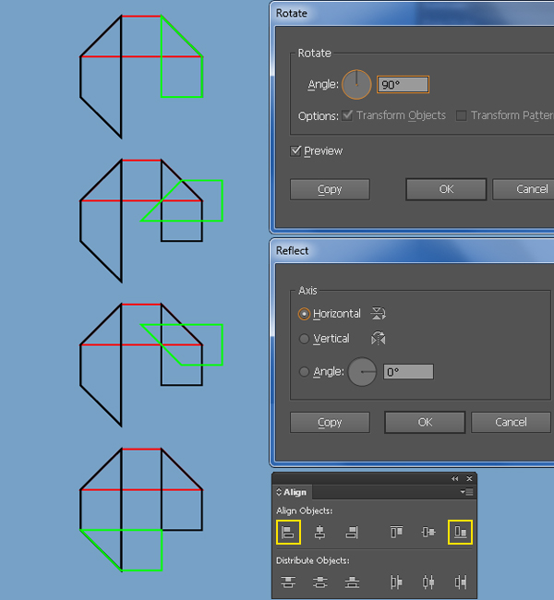Select the Horizontal axis radio button
This screenshot has width=554, height=600.
304,314
